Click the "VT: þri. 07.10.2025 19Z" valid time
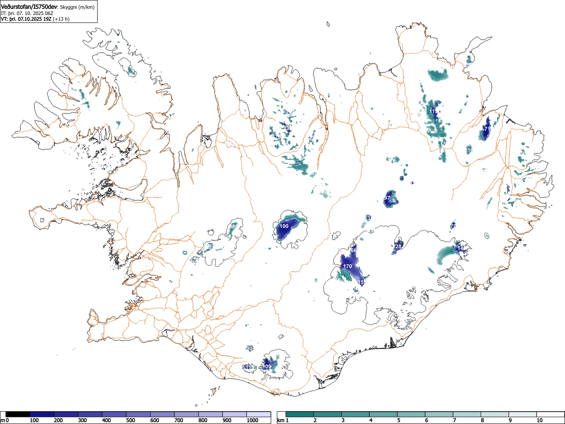The height and width of the screenshot is (424, 565). (x=26, y=19)
